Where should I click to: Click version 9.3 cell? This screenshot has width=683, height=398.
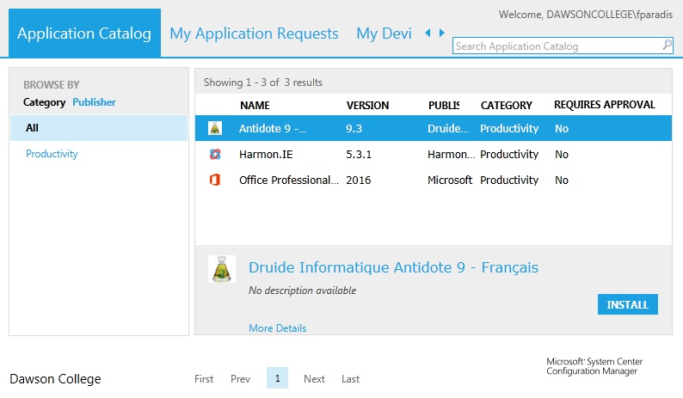(x=354, y=128)
